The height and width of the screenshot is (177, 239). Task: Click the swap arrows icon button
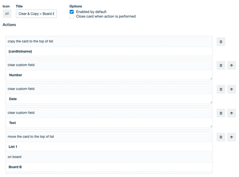[x=7, y=14]
